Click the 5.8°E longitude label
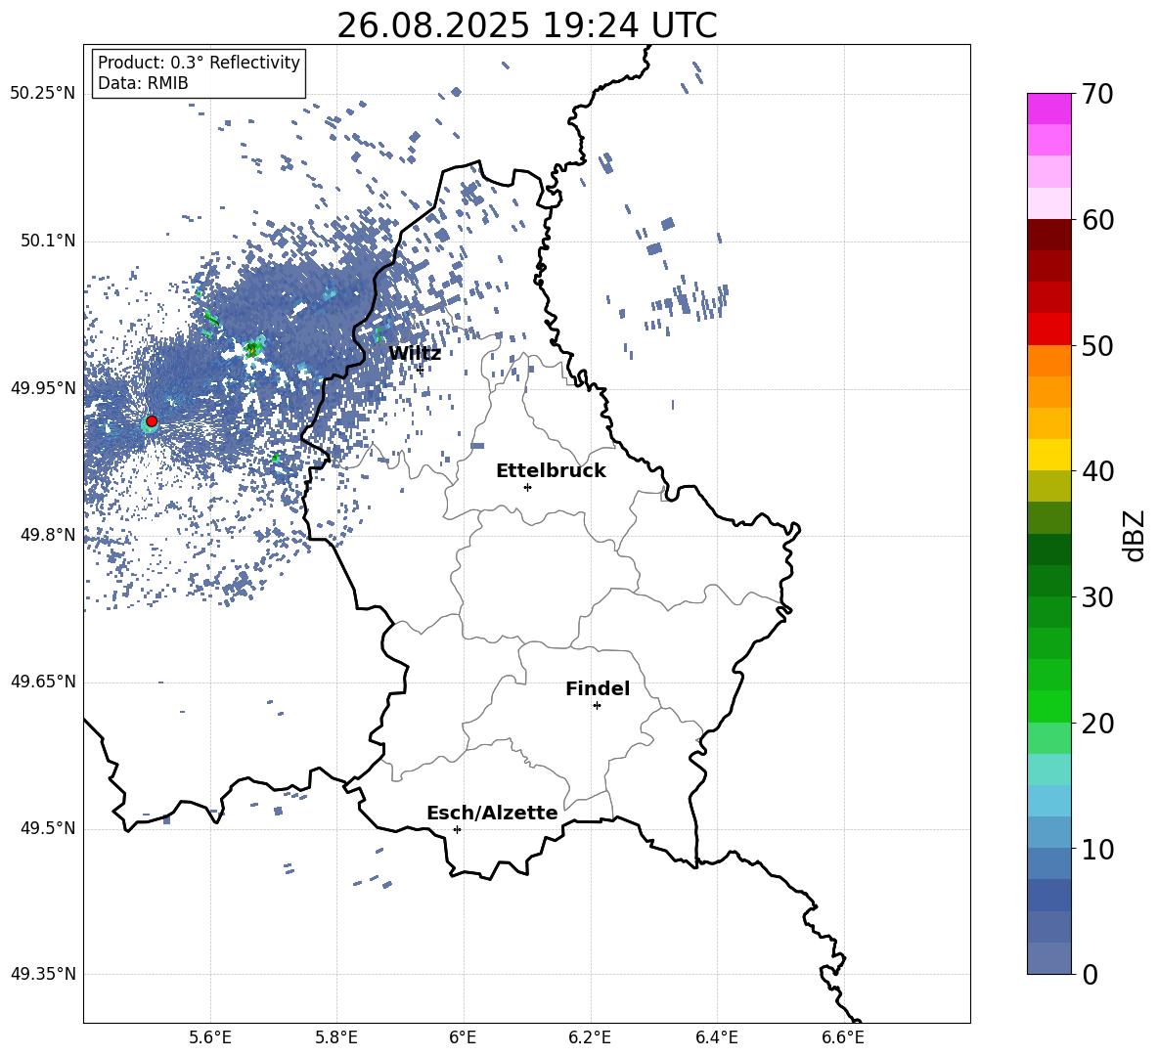Screen dimensions: 1158x1057 click(x=336, y=1037)
